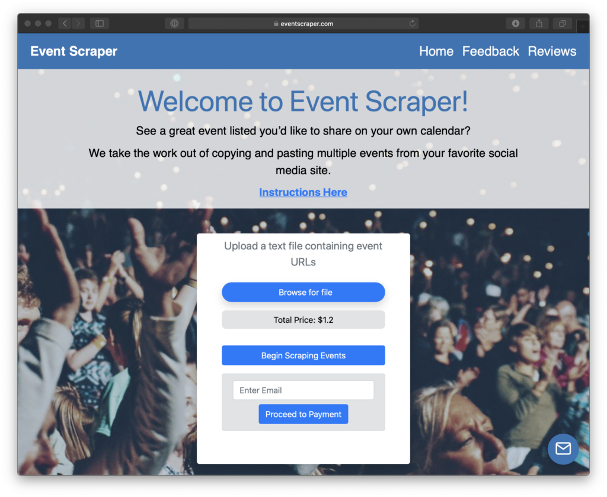
Task: Open the Feedback nav item
Action: pyautogui.click(x=490, y=51)
